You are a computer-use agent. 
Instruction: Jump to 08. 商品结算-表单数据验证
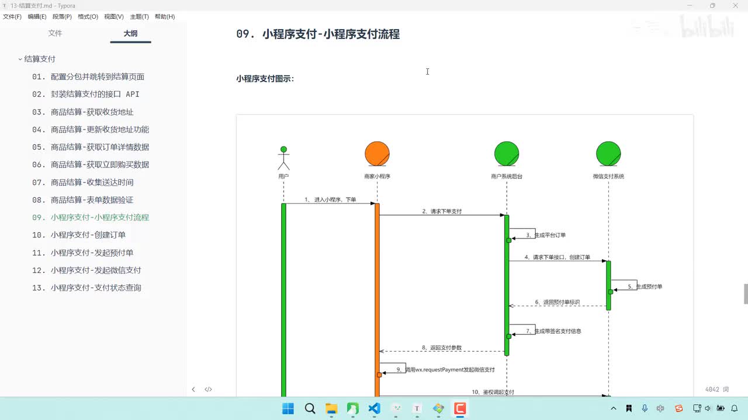tap(83, 199)
